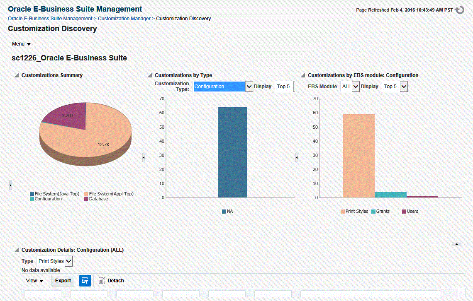This screenshot has width=473, height=301.
Task: Click the Export button
Action: point(63,281)
